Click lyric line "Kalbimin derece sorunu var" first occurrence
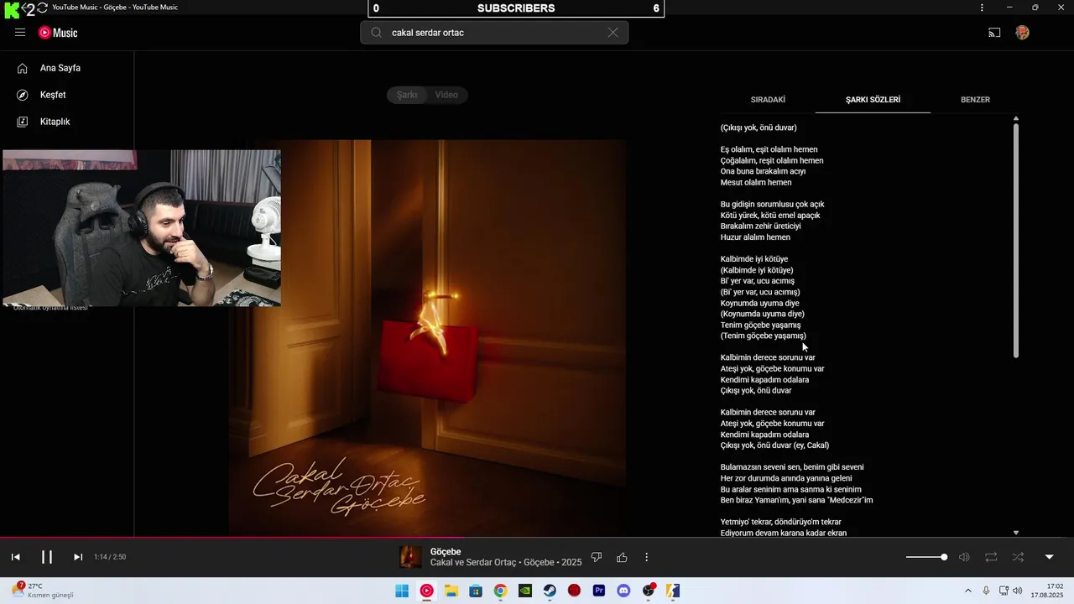Viewport: 1074px width, 604px height. tap(768, 357)
